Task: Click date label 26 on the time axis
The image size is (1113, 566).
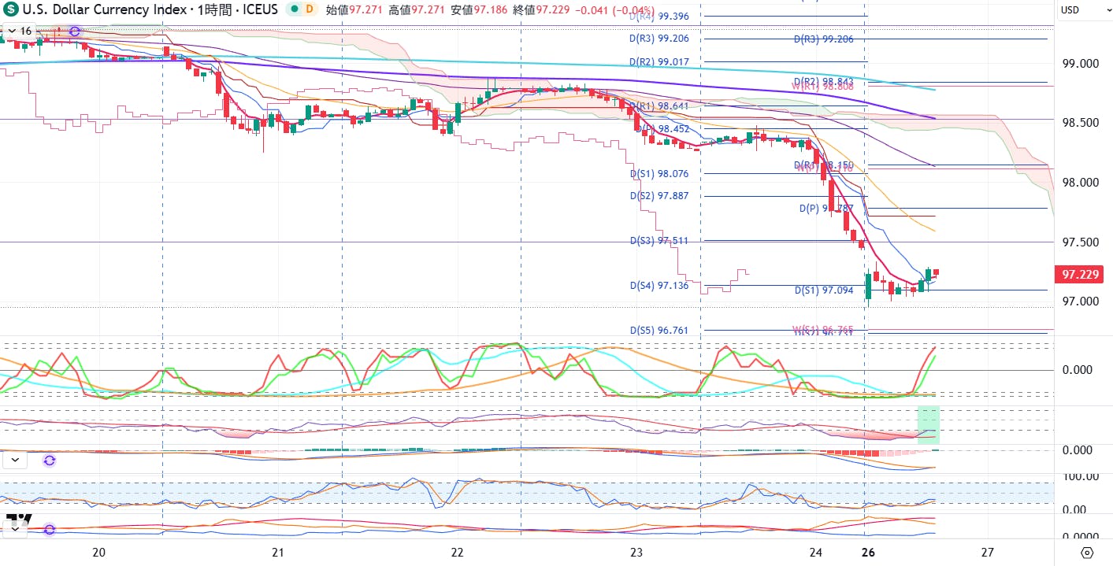Action: (867, 553)
